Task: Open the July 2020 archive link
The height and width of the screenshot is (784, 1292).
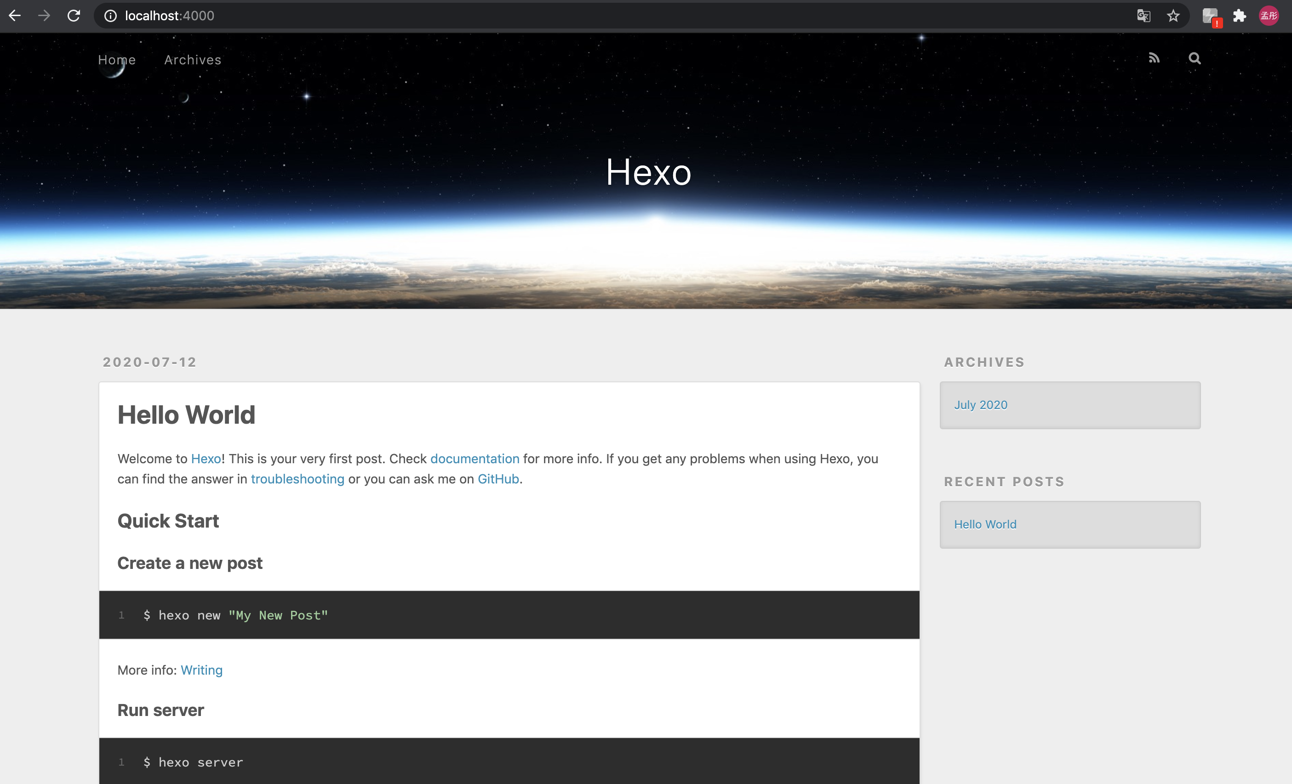Action: [980, 404]
